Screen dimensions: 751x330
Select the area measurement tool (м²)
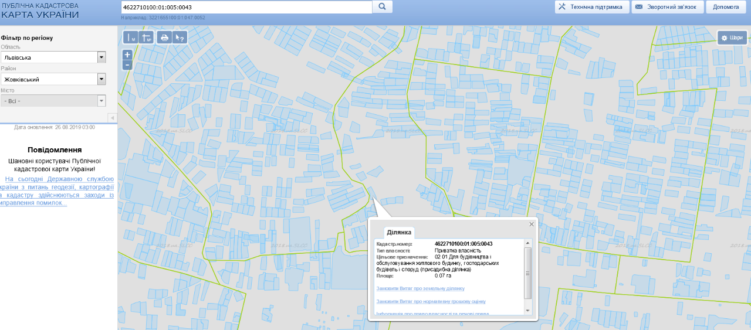pos(147,38)
